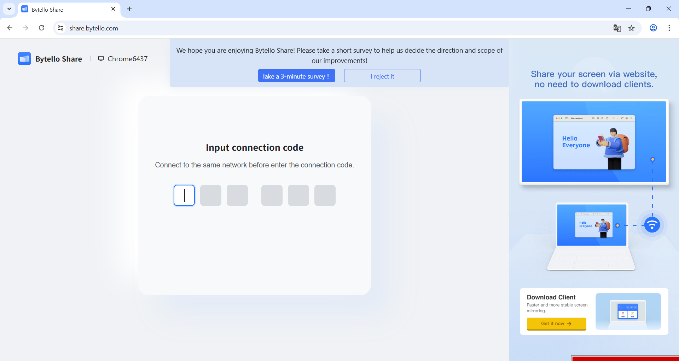Click Take a 3-minute survey button
This screenshot has width=679, height=361.
(x=296, y=76)
